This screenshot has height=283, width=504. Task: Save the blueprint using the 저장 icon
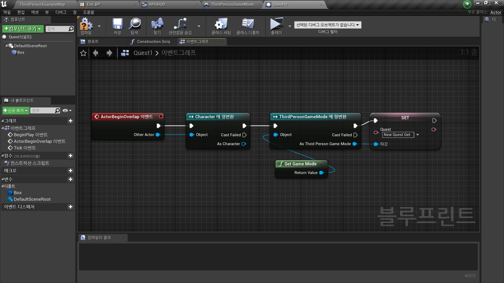coord(117,26)
